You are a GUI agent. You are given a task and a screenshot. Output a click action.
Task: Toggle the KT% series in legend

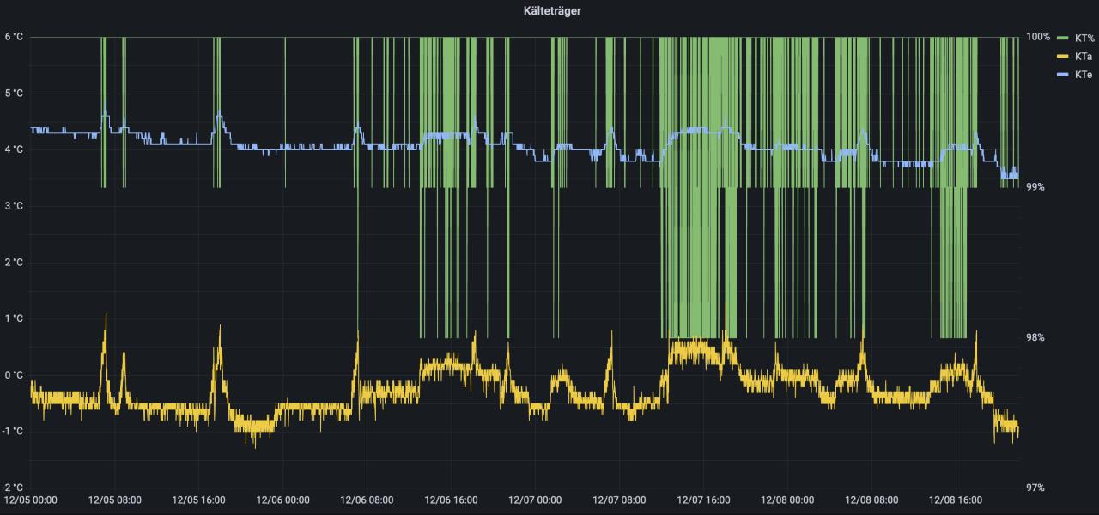pos(1085,38)
